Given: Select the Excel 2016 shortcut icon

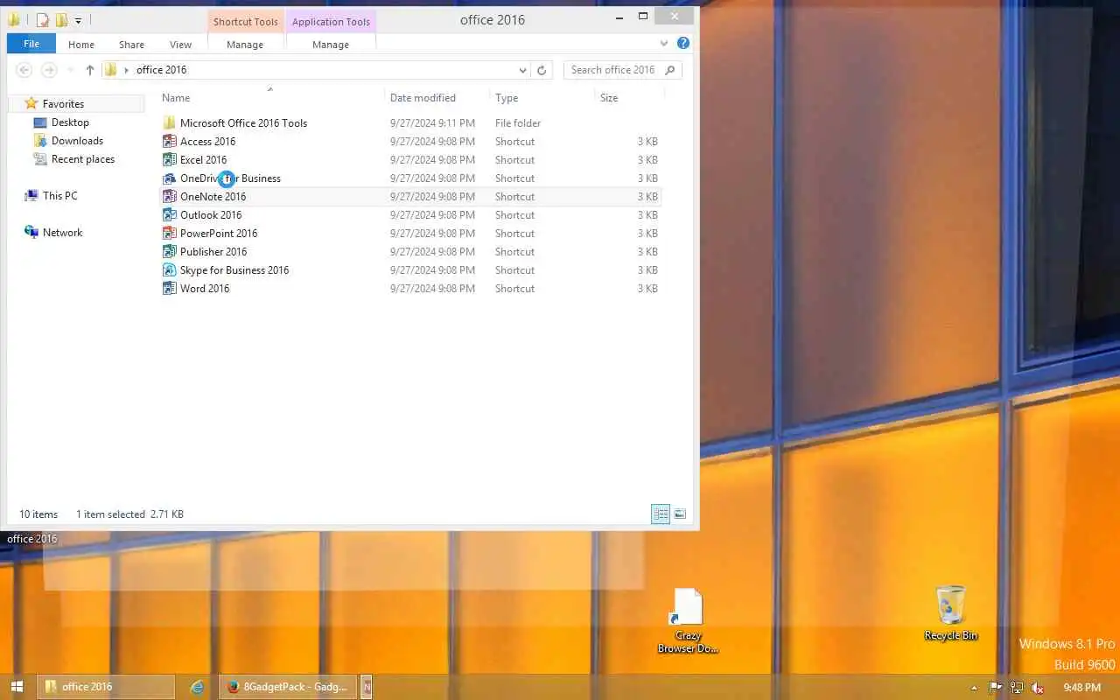Looking at the screenshot, I should (170, 160).
